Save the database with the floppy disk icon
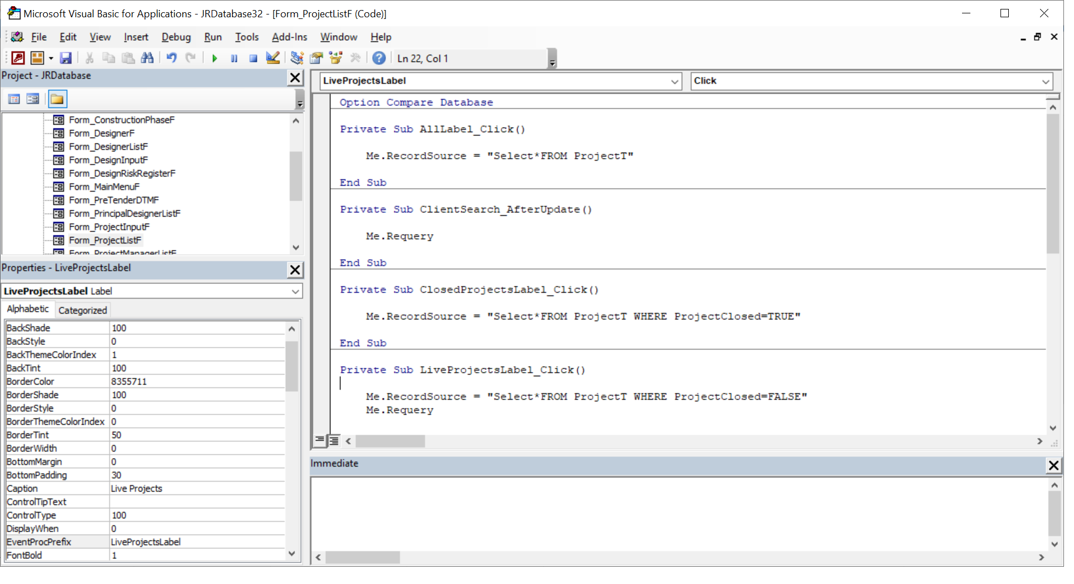 [x=66, y=58]
